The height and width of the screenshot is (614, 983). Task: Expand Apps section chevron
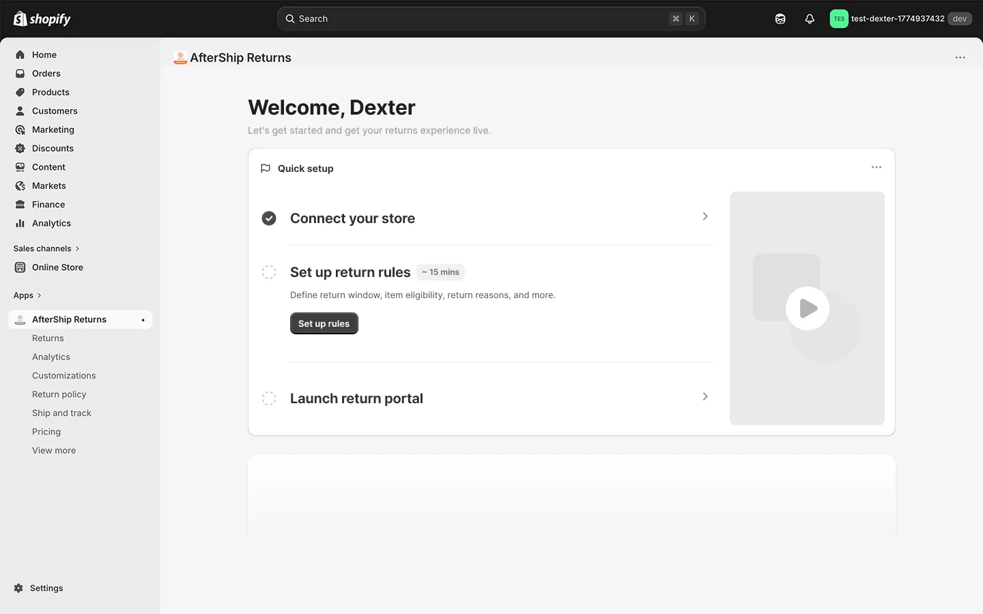pos(39,295)
